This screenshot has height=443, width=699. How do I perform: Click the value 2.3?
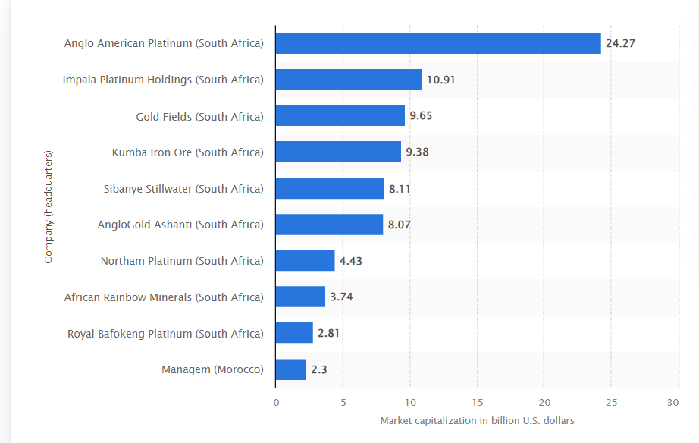pyautogui.click(x=318, y=370)
